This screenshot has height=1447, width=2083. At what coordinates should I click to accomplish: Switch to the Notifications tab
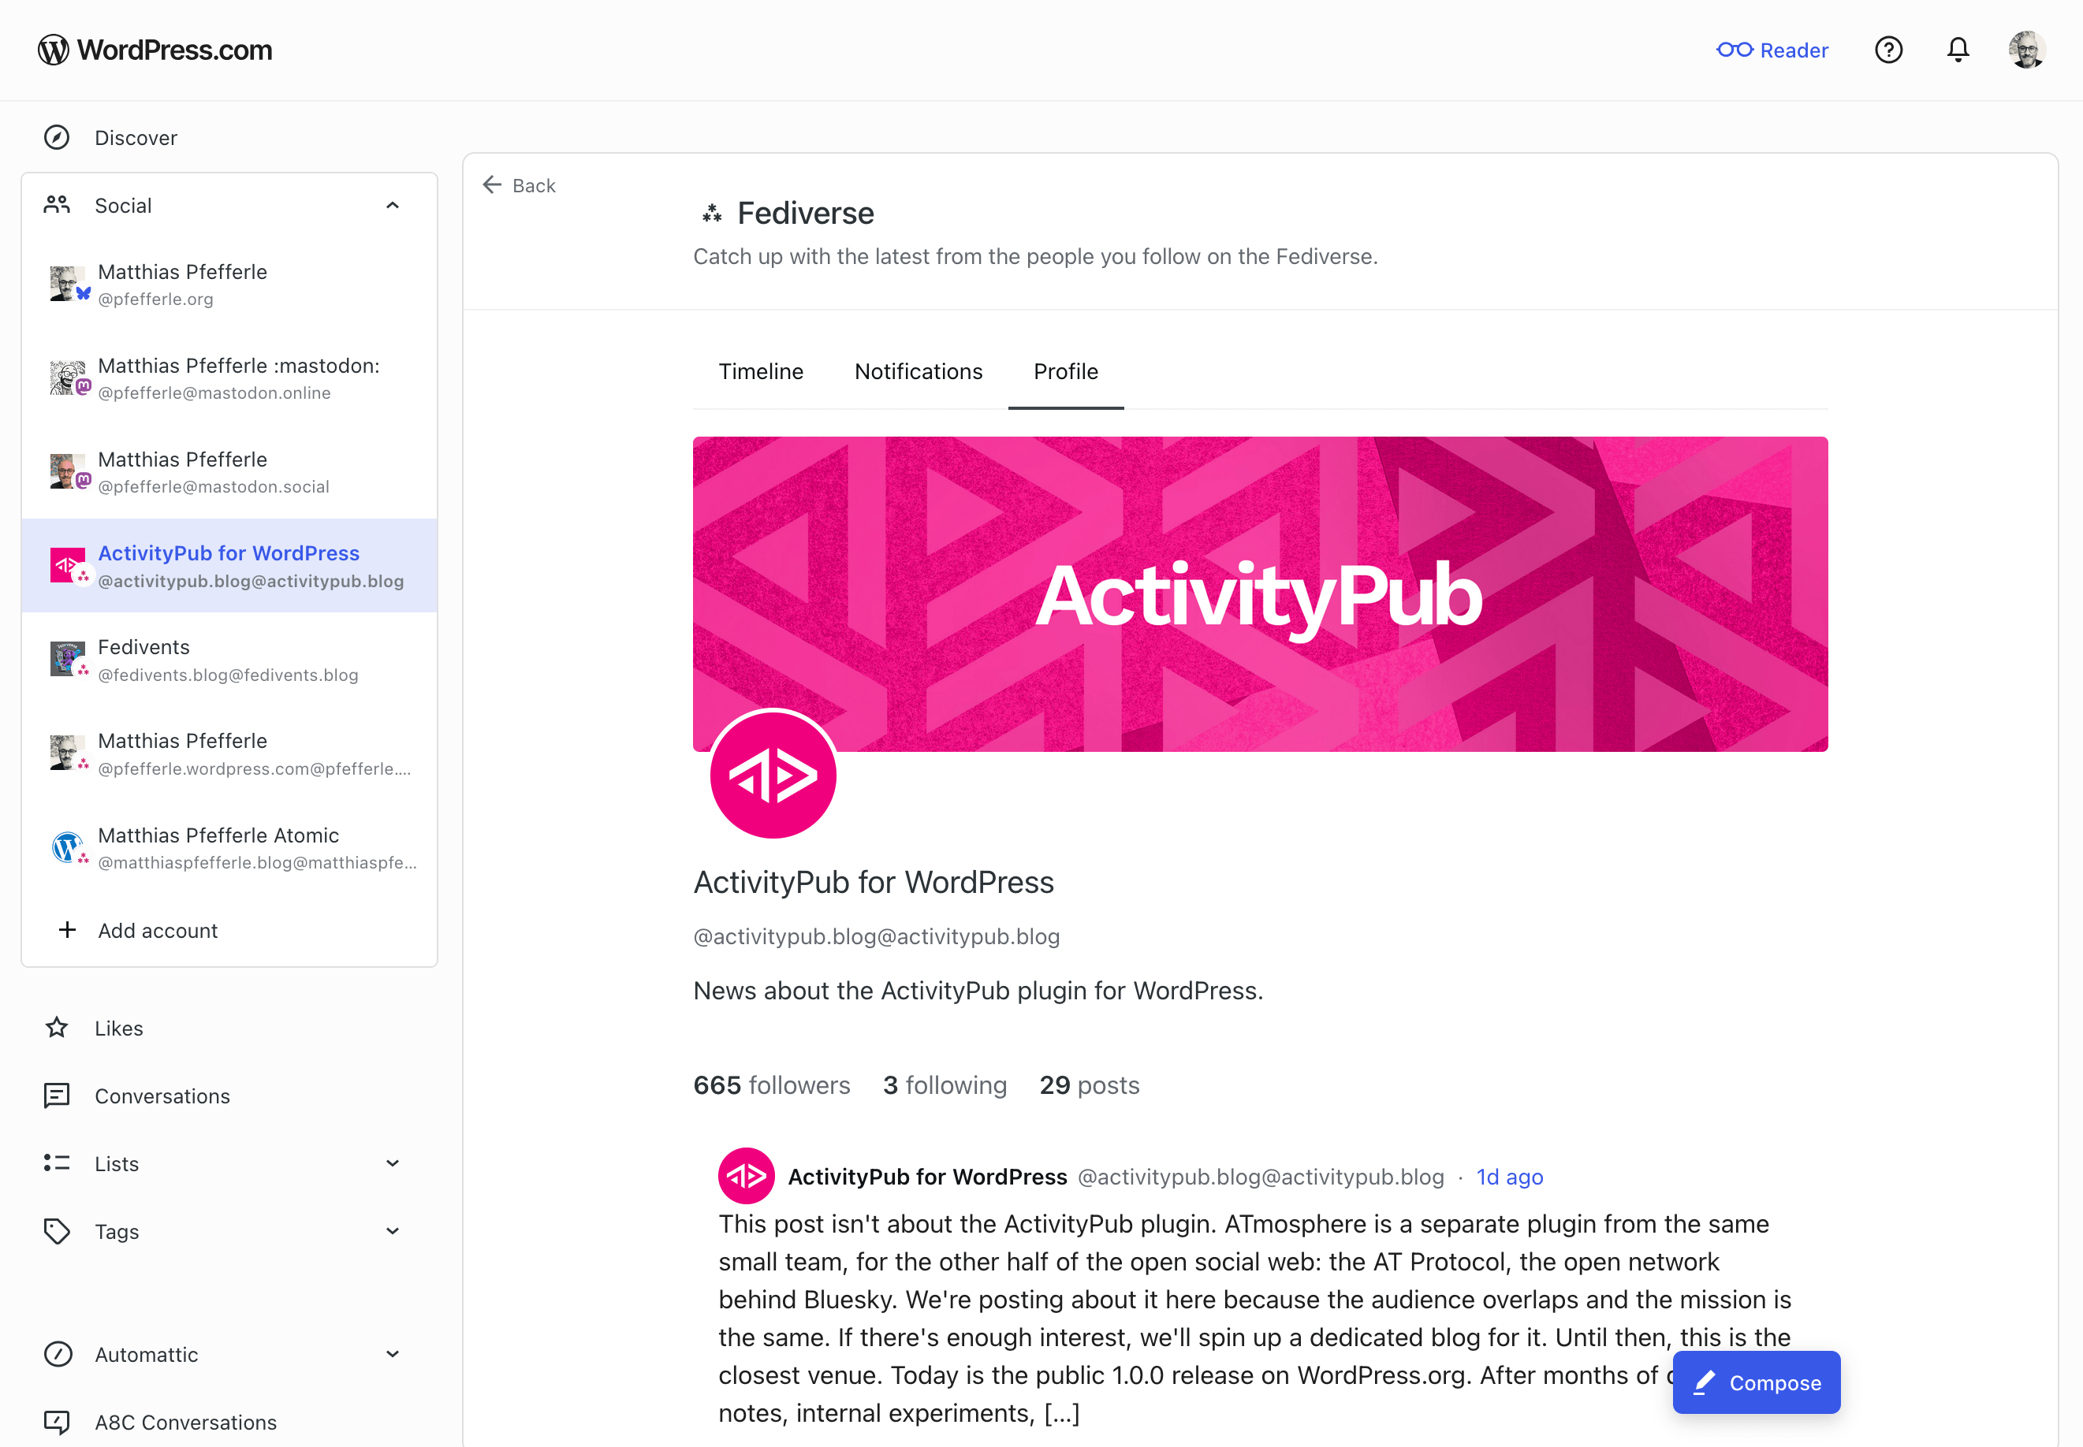919,372
